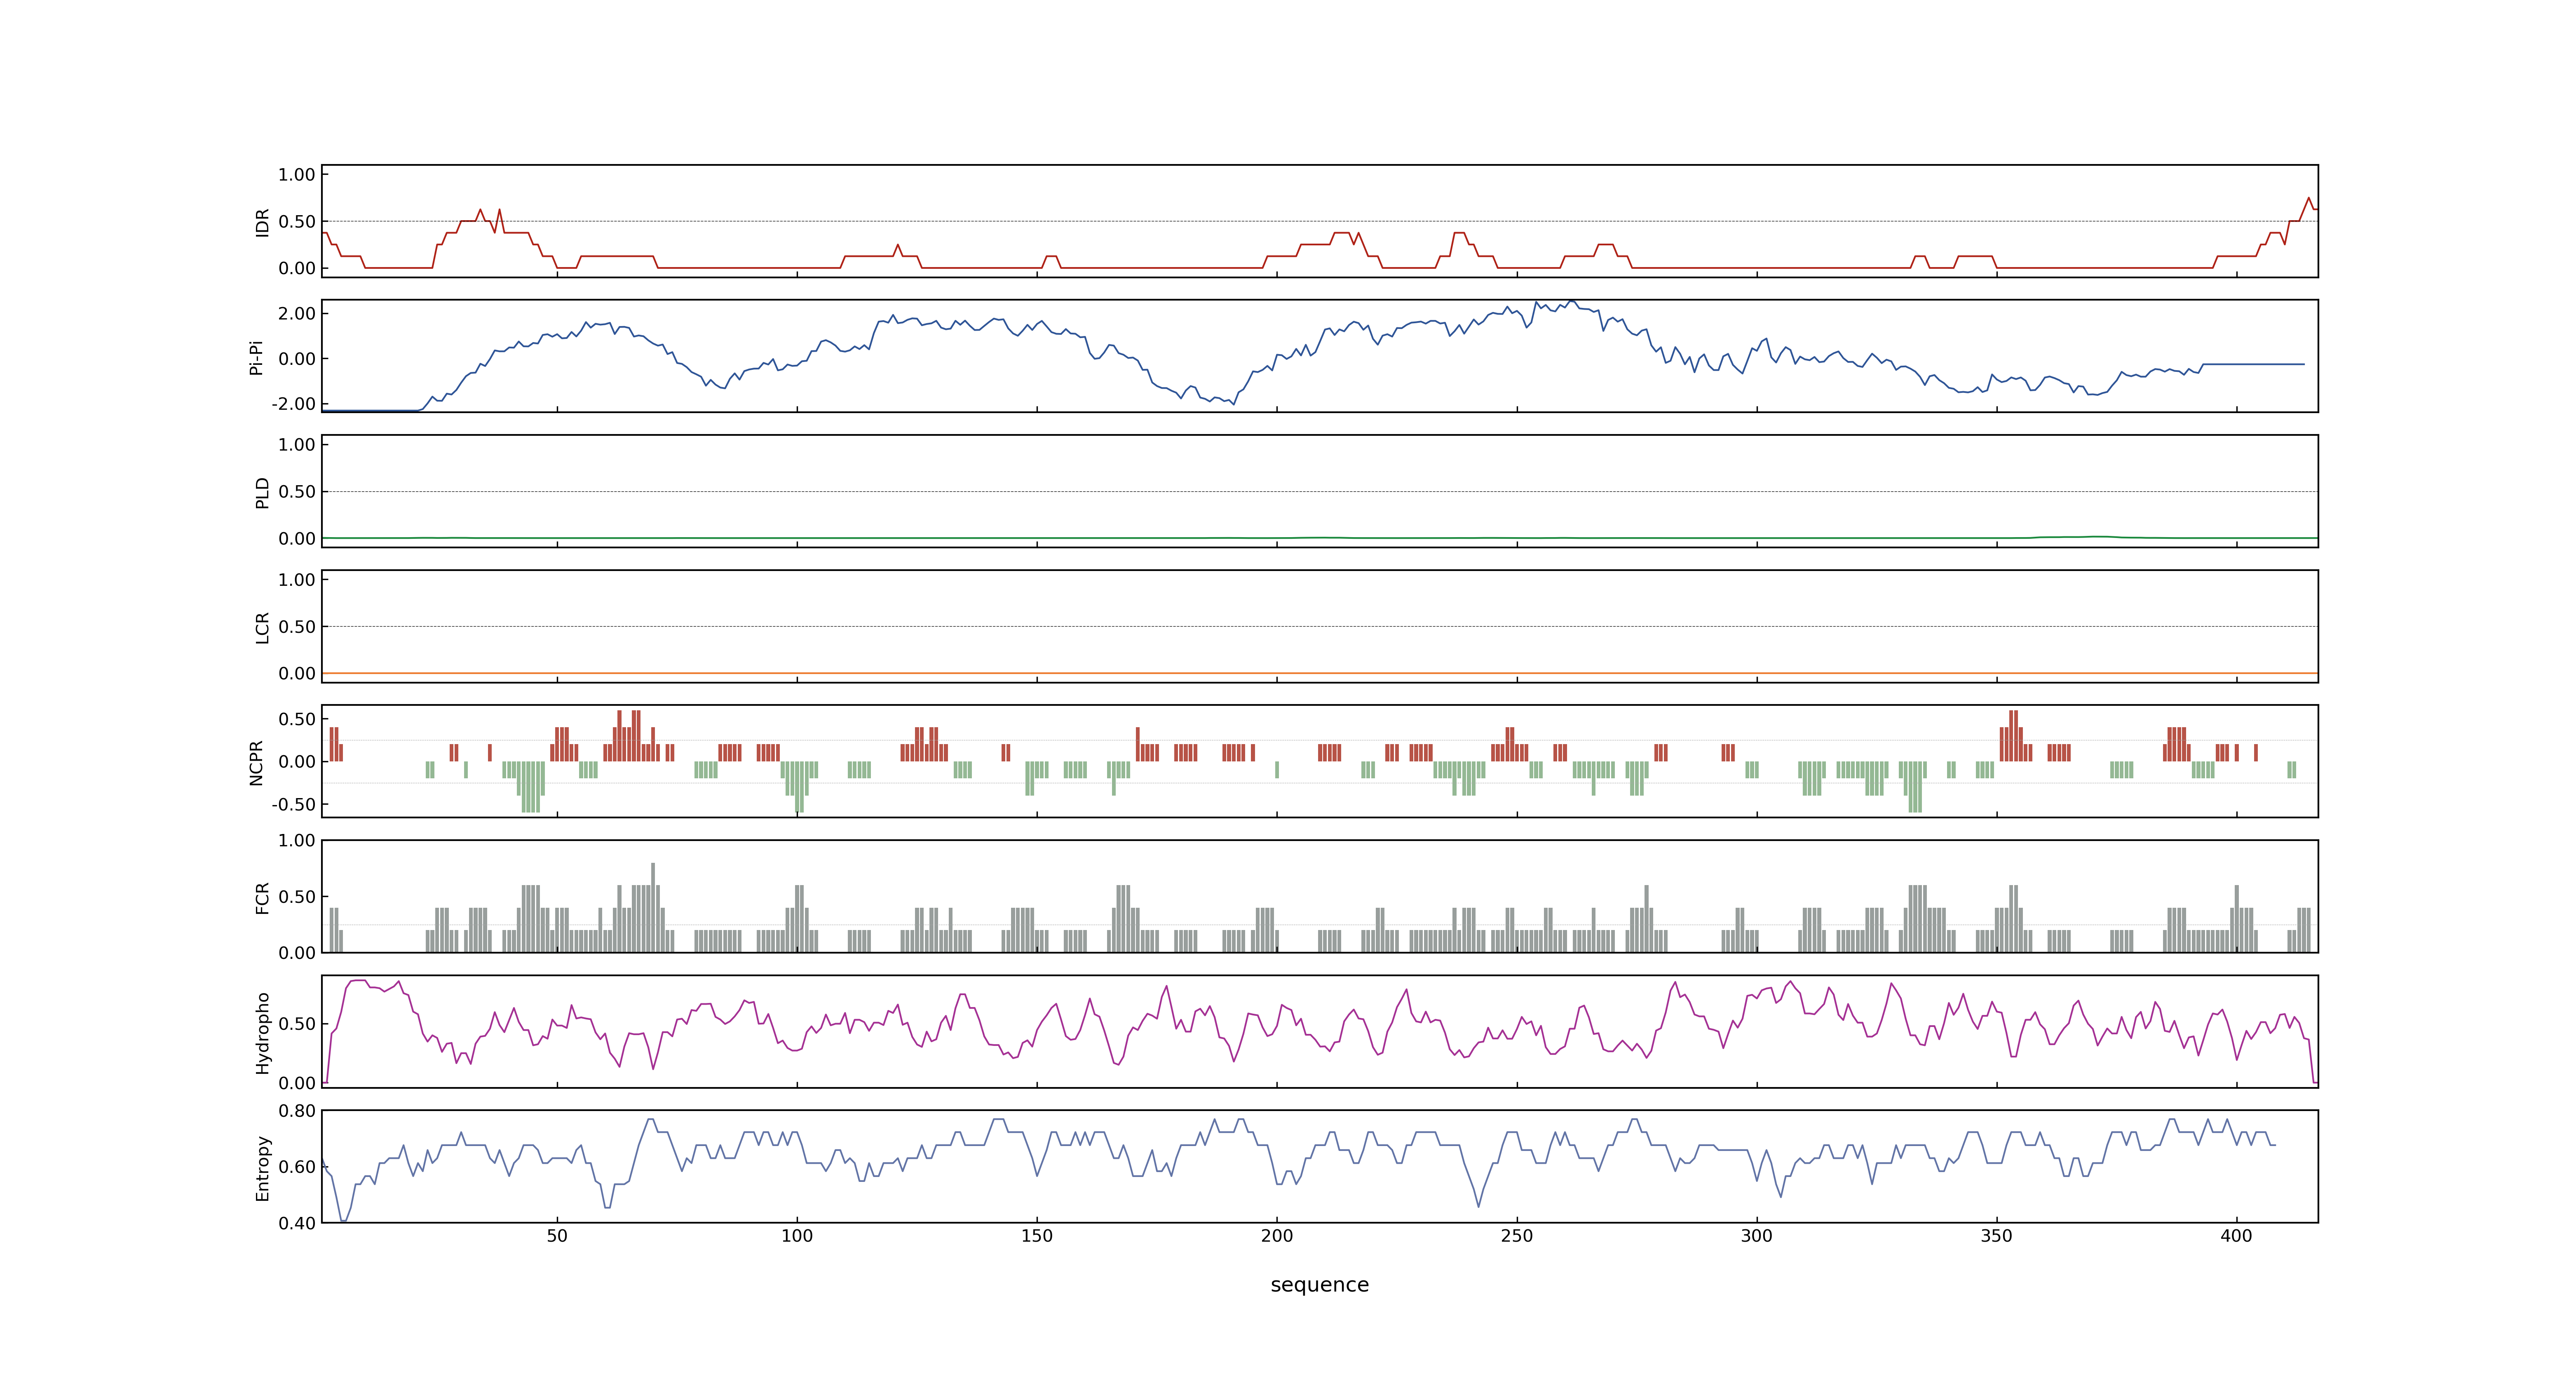Click the x-axis tick label 50
The width and height of the screenshot is (2576, 1374).
(557, 1236)
